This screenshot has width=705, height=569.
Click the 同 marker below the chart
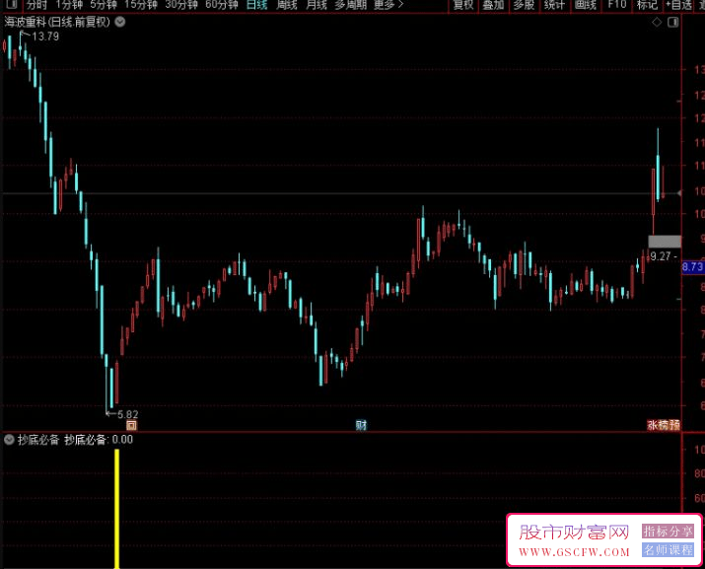(x=131, y=425)
